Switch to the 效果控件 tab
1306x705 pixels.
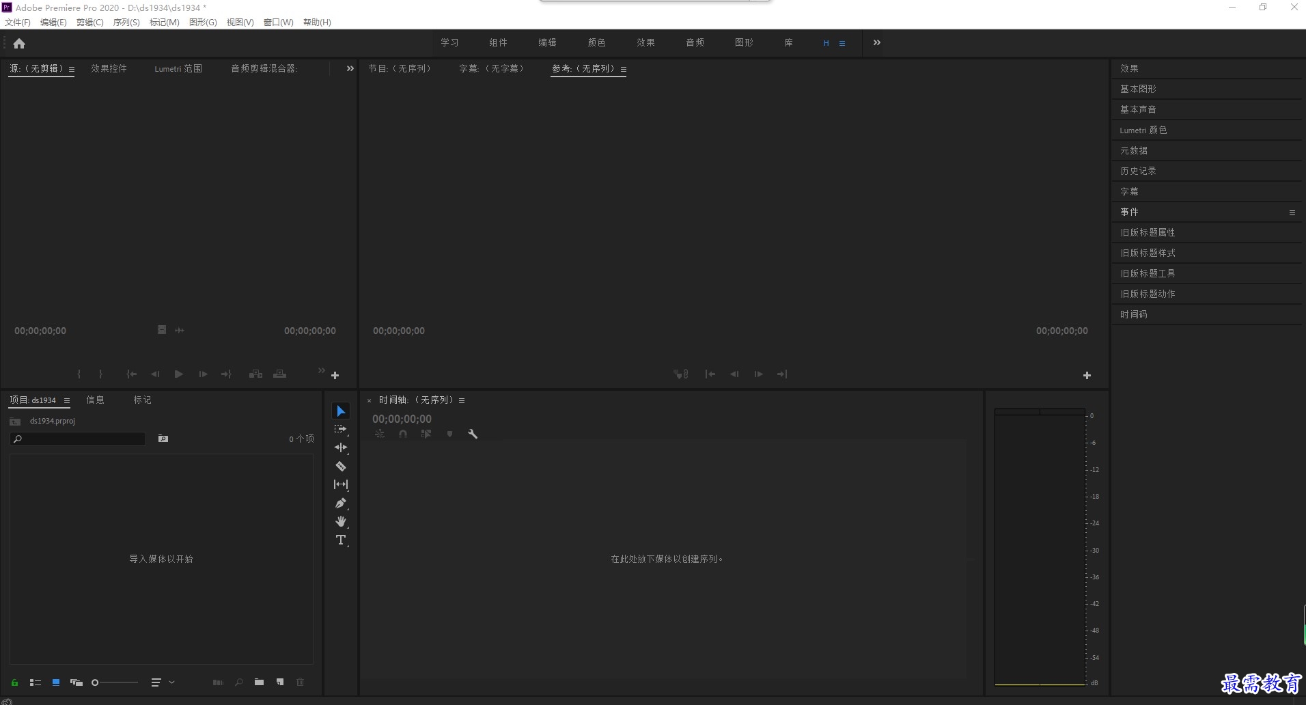109,68
